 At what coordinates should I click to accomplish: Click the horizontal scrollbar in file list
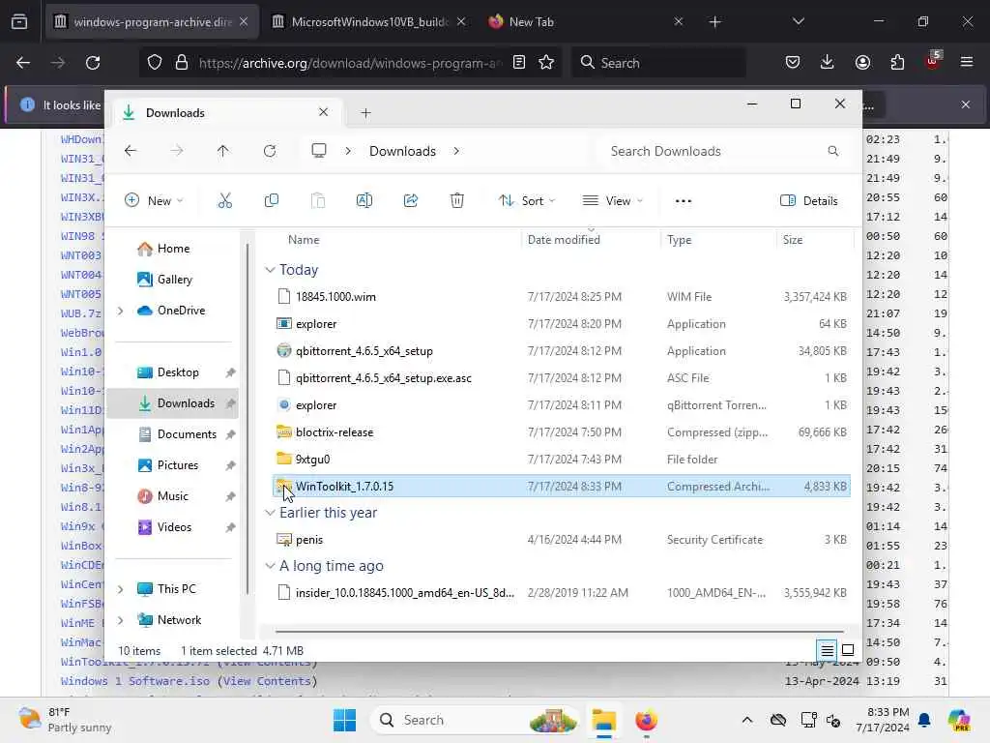560,631
